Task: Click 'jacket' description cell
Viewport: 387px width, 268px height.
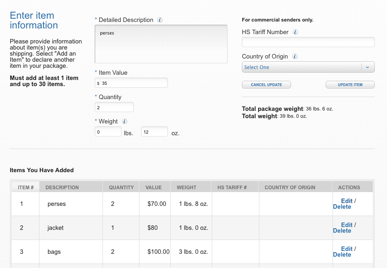Action: [71, 228]
